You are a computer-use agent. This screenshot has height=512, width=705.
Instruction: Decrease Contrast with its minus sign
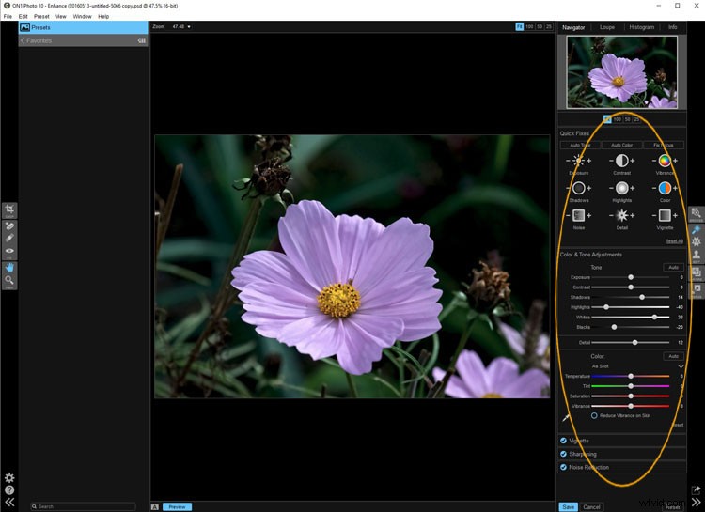611,161
